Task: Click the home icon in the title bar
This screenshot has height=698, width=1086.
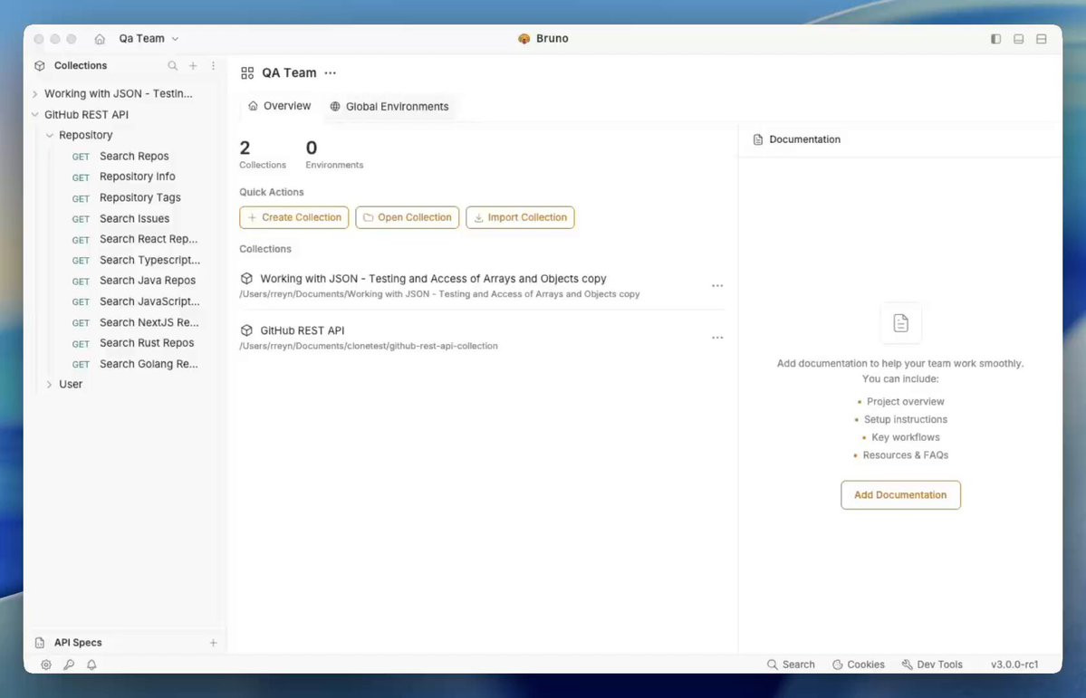Action: click(100, 39)
